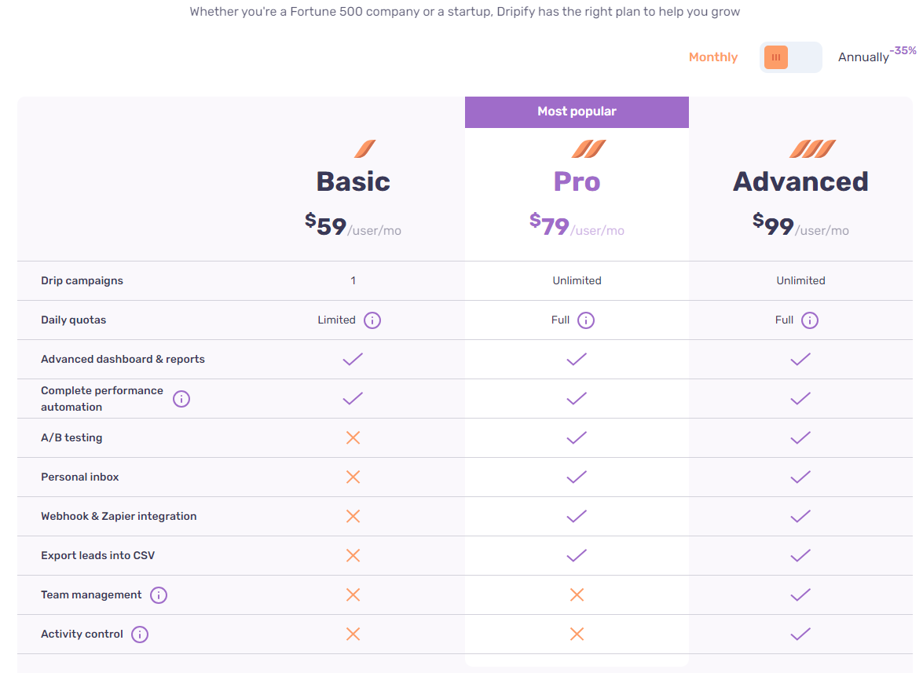Click the X mark under Basic A/B testing
The width and height of the screenshot is (923, 673).
coord(353,437)
